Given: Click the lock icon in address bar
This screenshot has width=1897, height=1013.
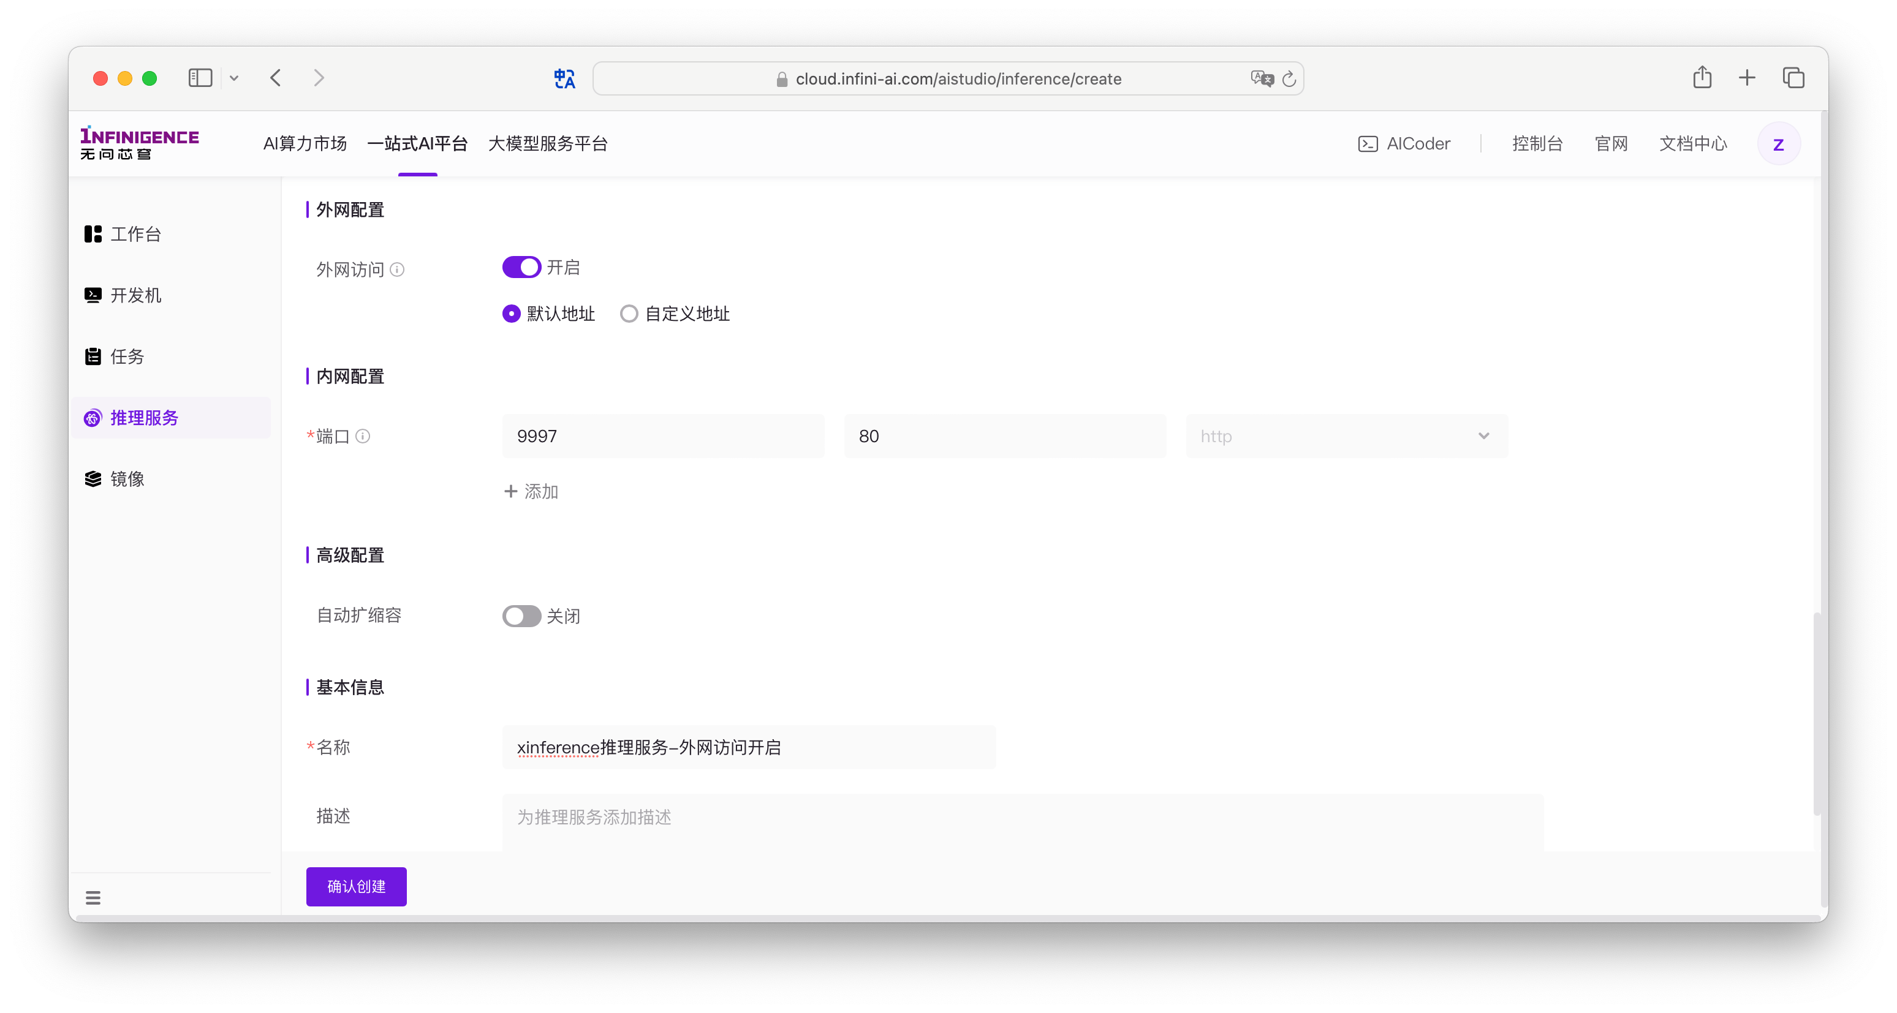Looking at the screenshot, I should (x=782, y=79).
